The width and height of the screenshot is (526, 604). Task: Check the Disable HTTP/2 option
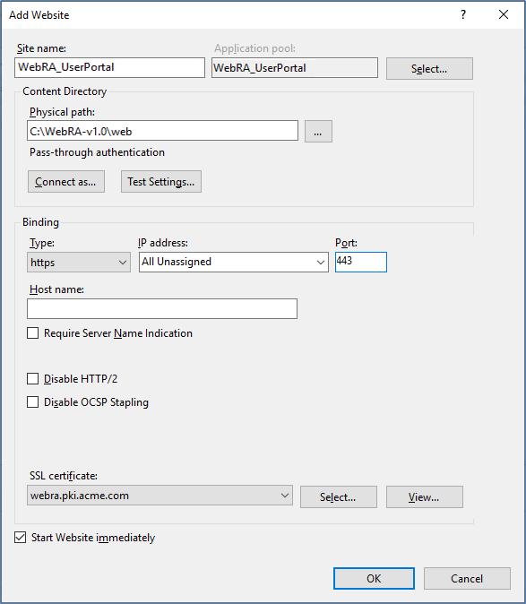point(33,379)
